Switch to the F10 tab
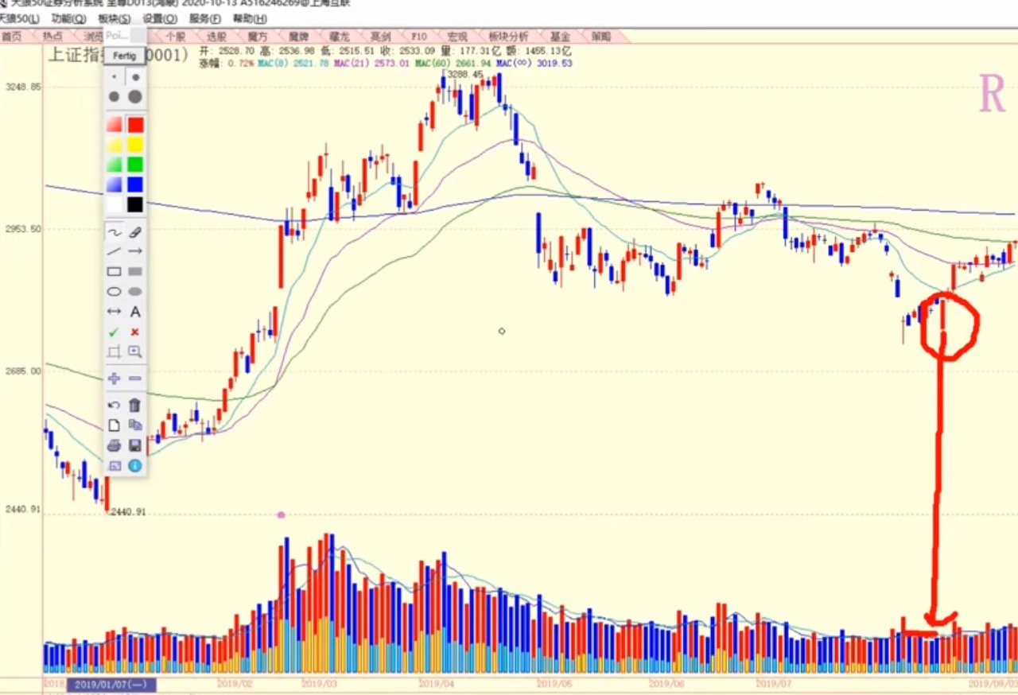1018x695 pixels. click(419, 37)
